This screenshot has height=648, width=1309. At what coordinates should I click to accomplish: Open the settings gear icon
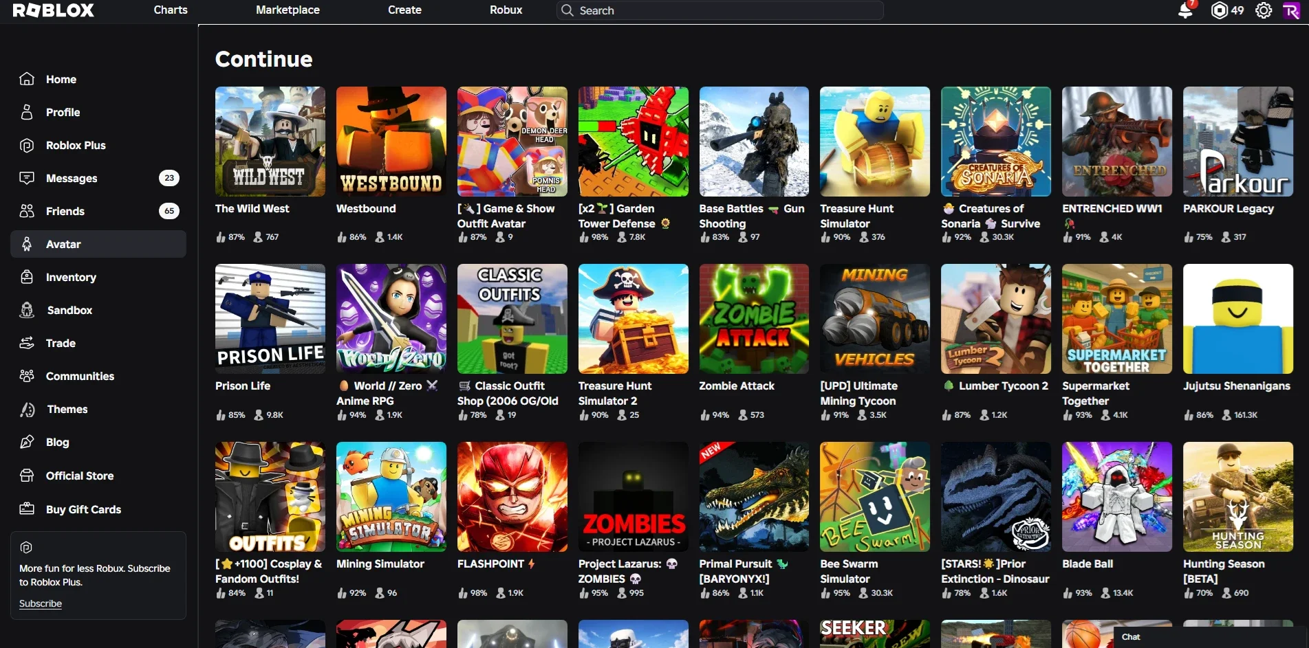click(1264, 10)
